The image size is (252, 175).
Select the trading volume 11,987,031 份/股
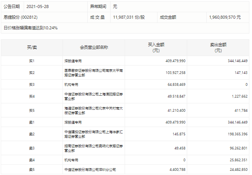coord(129,17)
